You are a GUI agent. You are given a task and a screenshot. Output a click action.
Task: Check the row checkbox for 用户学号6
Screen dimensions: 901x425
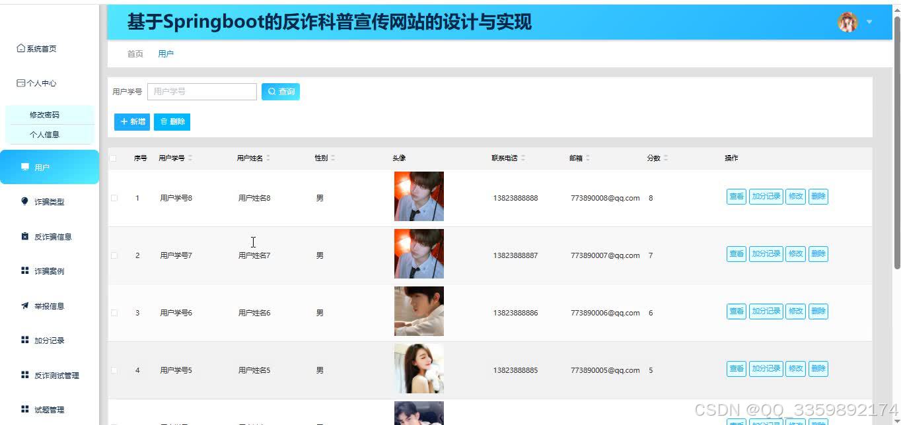(x=114, y=313)
